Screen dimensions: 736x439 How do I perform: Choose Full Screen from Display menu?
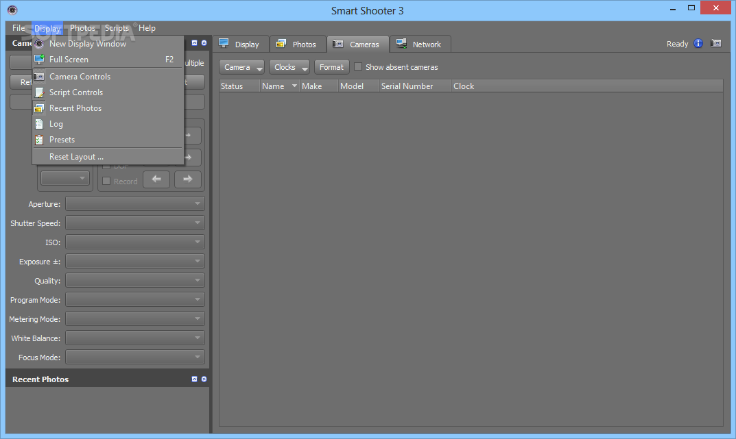tap(108, 60)
